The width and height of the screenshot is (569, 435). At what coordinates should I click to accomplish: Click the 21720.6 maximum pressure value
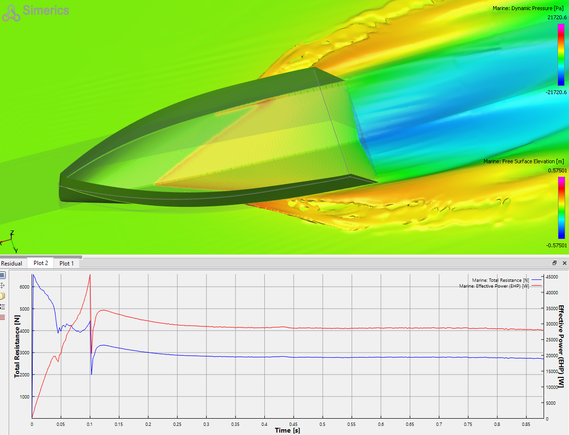coord(557,17)
